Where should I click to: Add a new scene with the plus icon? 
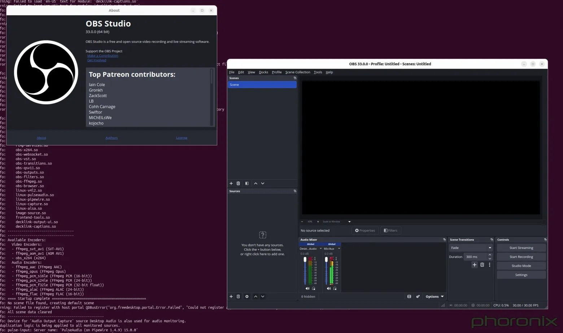point(231,183)
